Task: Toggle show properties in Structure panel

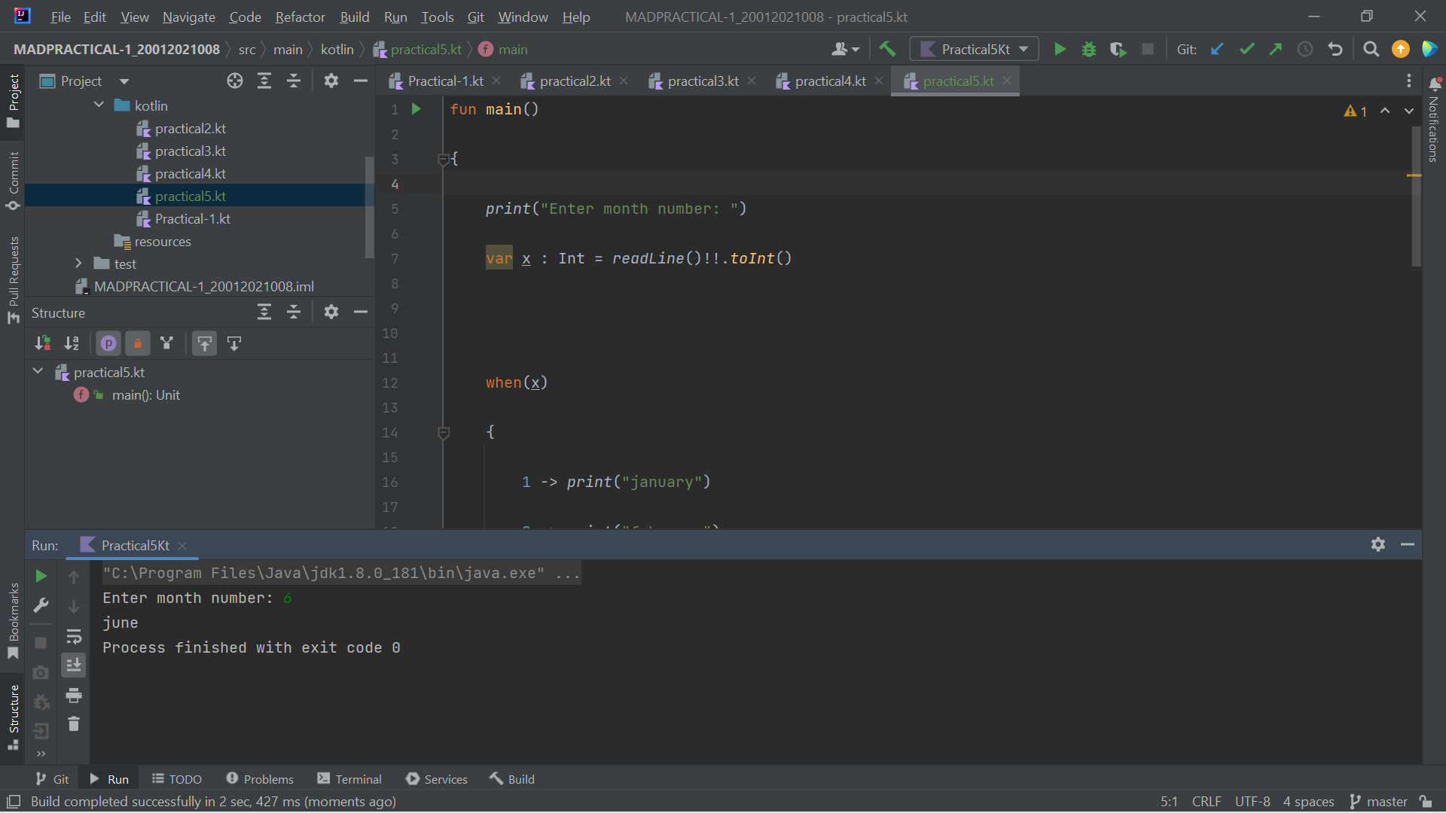Action: [108, 343]
